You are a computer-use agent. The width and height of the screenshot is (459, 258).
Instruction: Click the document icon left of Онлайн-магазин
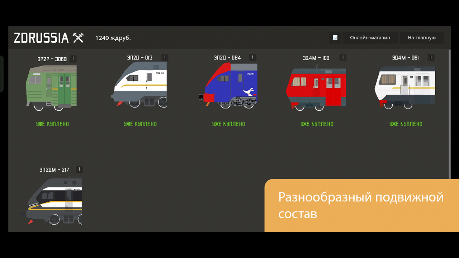coord(335,37)
